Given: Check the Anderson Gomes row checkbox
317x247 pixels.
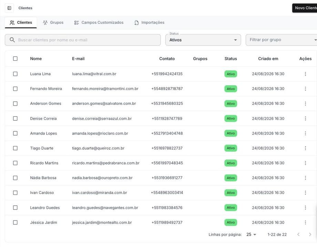Looking at the screenshot, I should (x=15, y=104).
